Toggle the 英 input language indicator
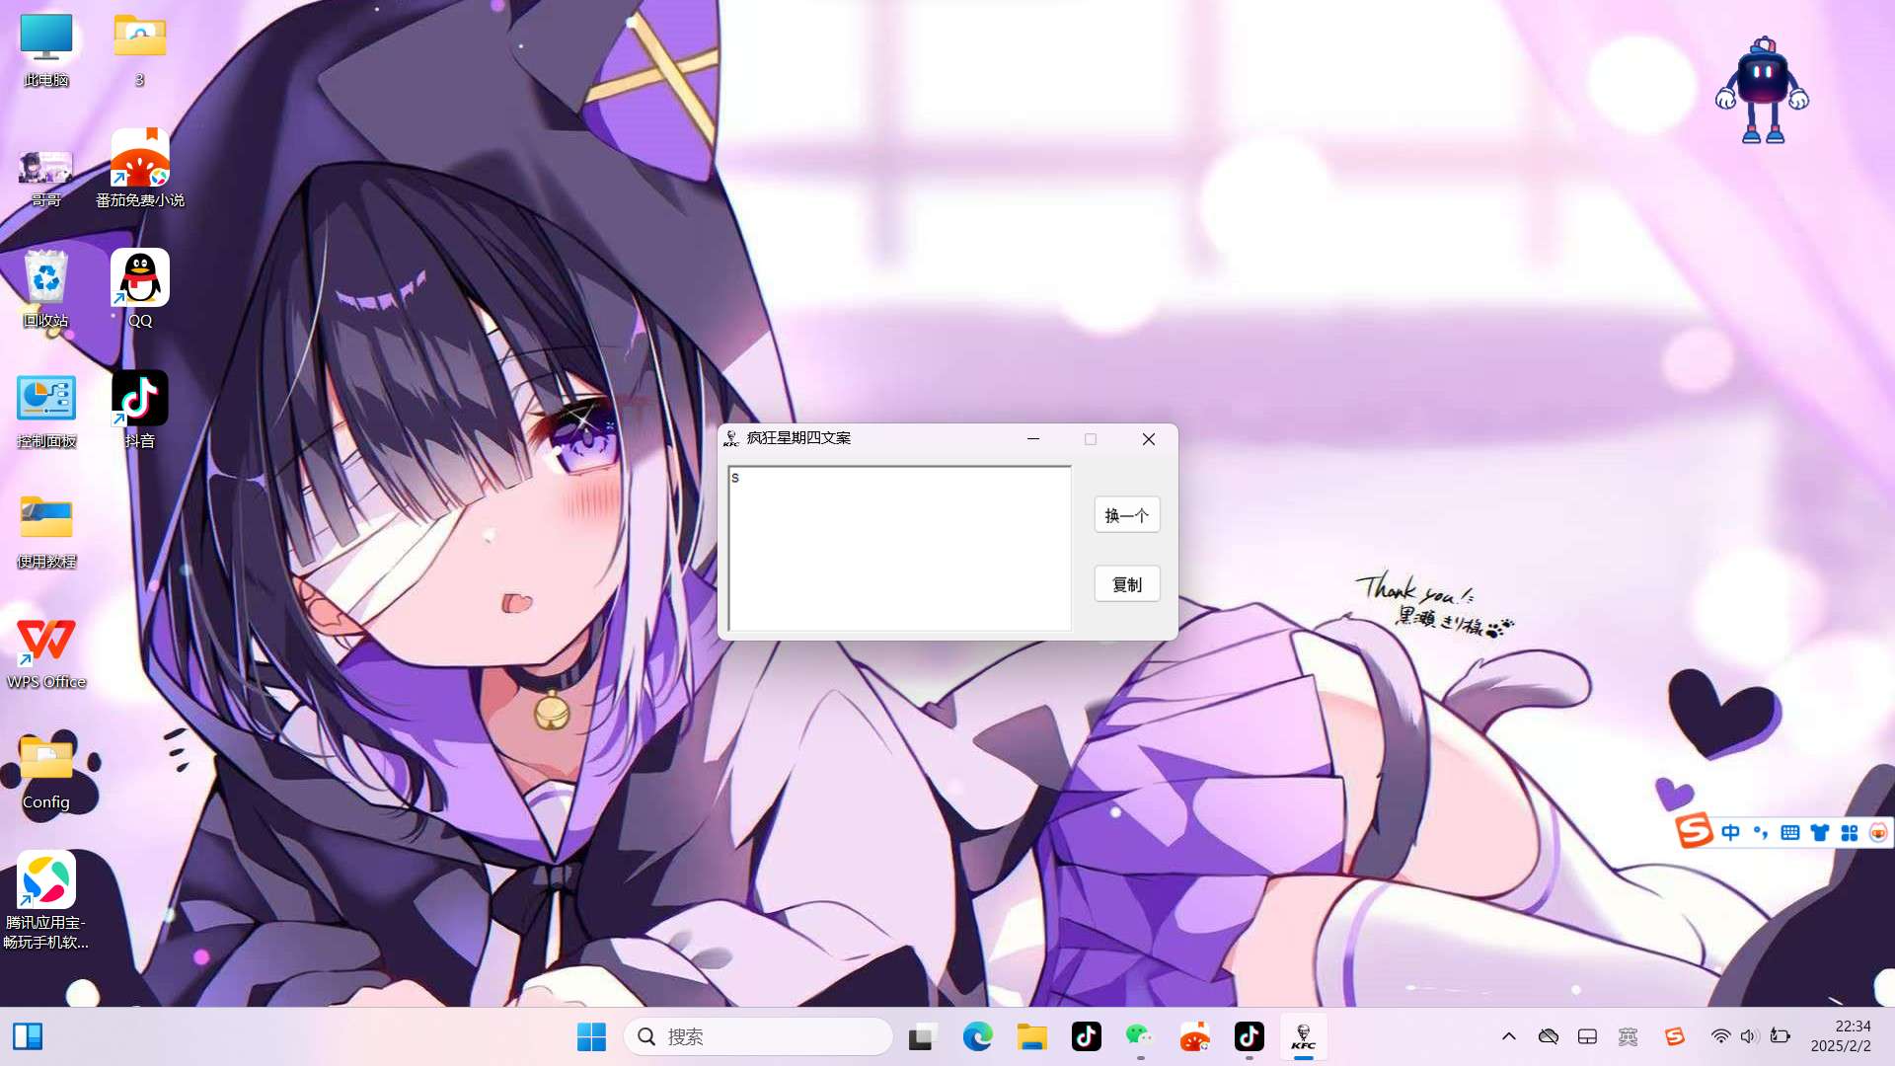 [1629, 1036]
